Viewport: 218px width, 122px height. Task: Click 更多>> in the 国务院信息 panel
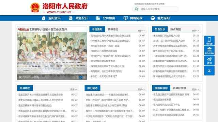coord(196,89)
